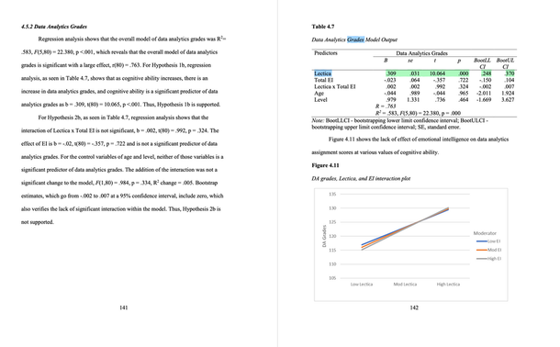Viewport: 560px width, 347px height.
Task: Click the "105" tick label on the chart
Action: (x=332, y=278)
